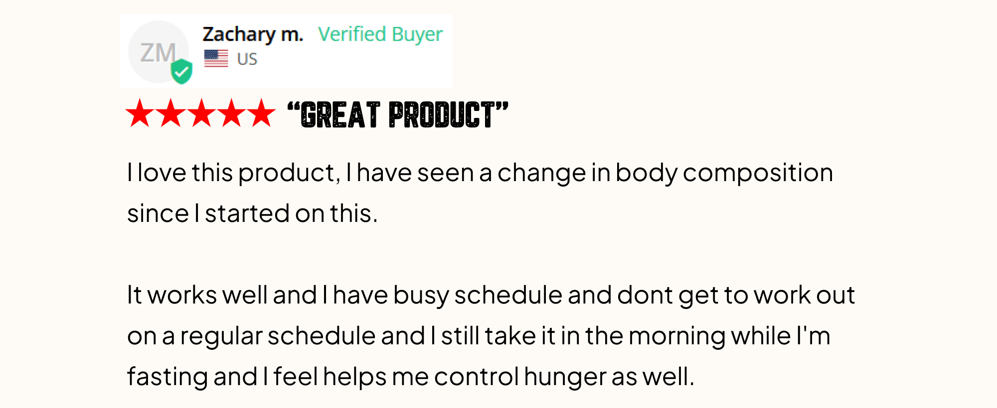997x408 pixels.
Task: Open Zachary m. reviewer name
Action: [253, 34]
